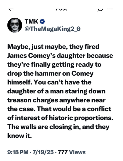
Task: View the 777 Views count
Action: pyautogui.click(x=72, y=152)
